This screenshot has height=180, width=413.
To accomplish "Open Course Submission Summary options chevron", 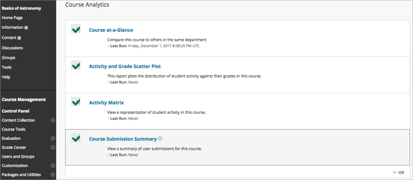I will tap(160, 139).
